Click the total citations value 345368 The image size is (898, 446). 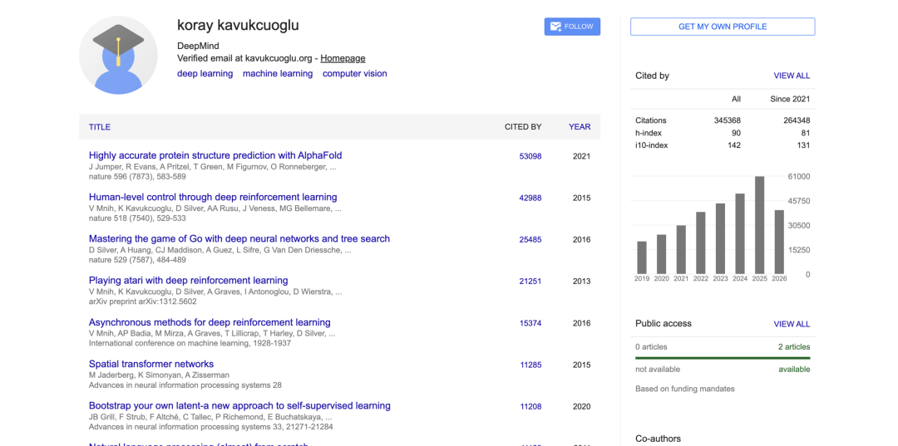(x=728, y=120)
